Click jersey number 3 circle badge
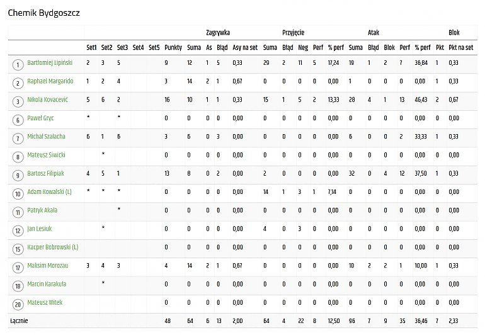 point(18,102)
